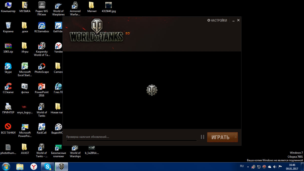Close the World of Tanks launcher
Image resolution: width=304 pixels, height=171 pixels.
coord(238,20)
